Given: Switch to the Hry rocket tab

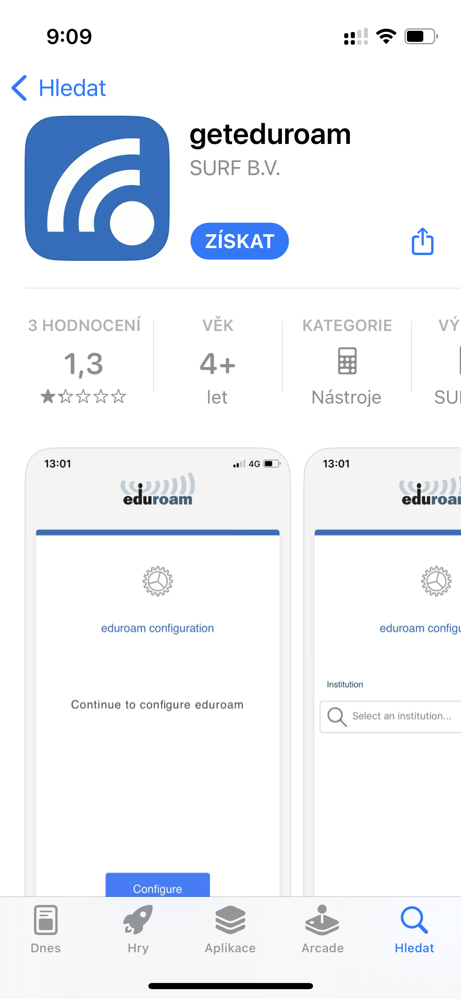Looking at the screenshot, I should [138, 930].
